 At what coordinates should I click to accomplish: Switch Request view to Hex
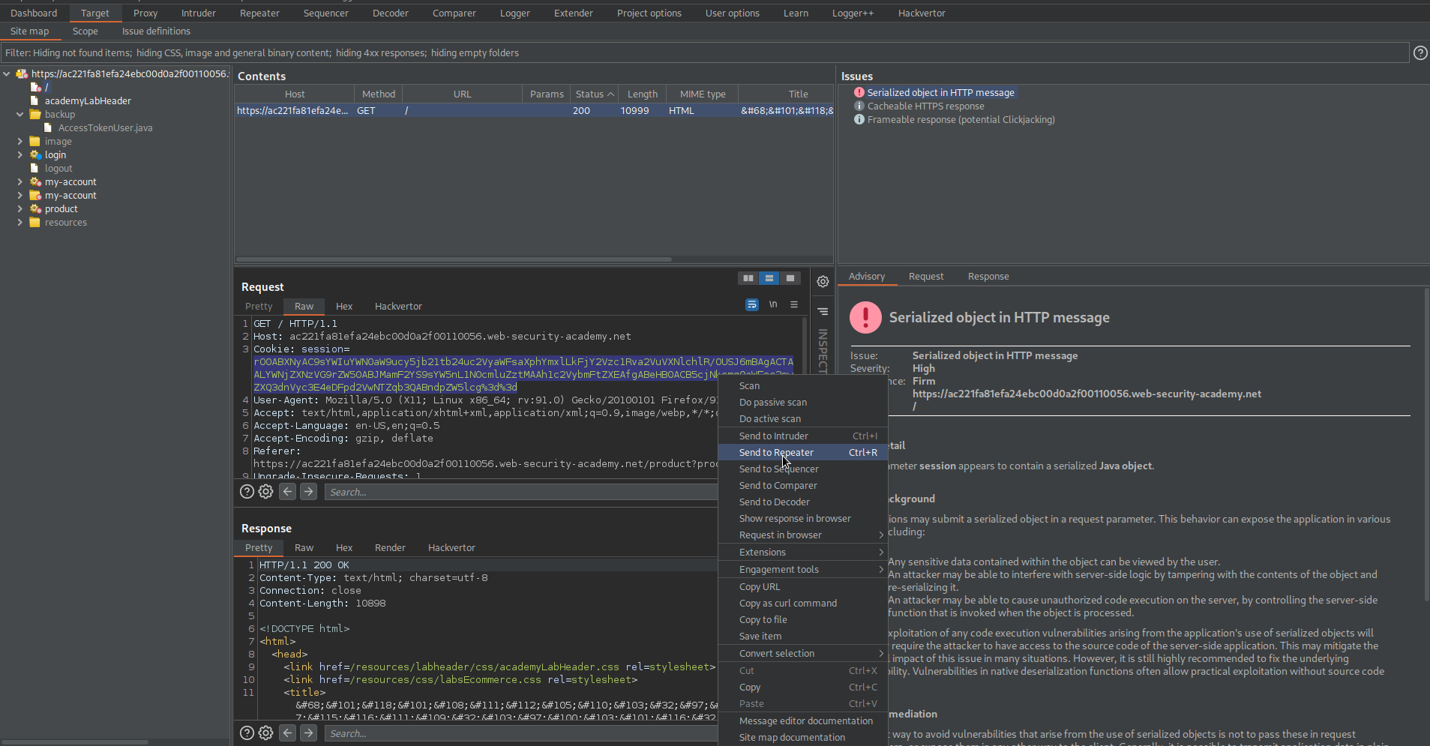point(344,306)
